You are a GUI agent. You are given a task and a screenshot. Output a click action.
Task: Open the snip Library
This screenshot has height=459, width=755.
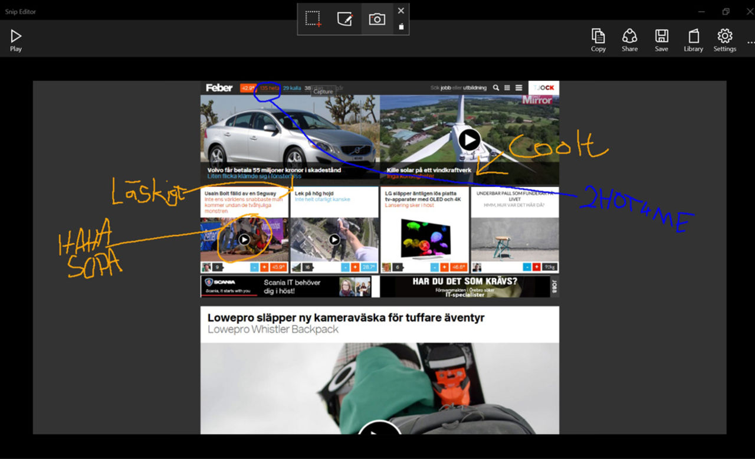(693, 40)
